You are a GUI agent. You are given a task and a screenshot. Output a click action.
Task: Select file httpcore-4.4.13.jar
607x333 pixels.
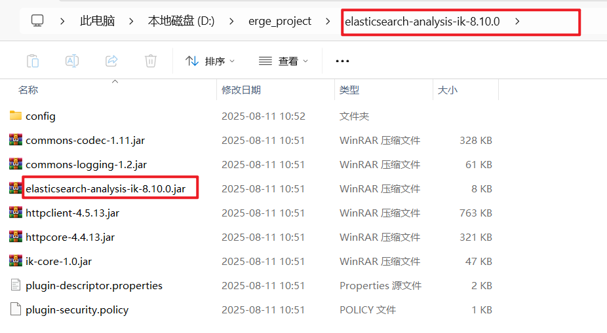point(70,237)
